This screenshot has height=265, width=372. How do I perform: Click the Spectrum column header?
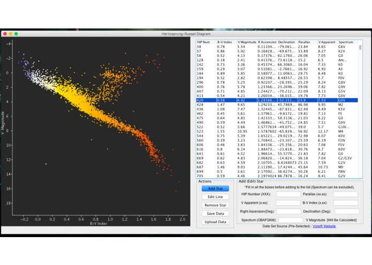[x=348, y=42]
